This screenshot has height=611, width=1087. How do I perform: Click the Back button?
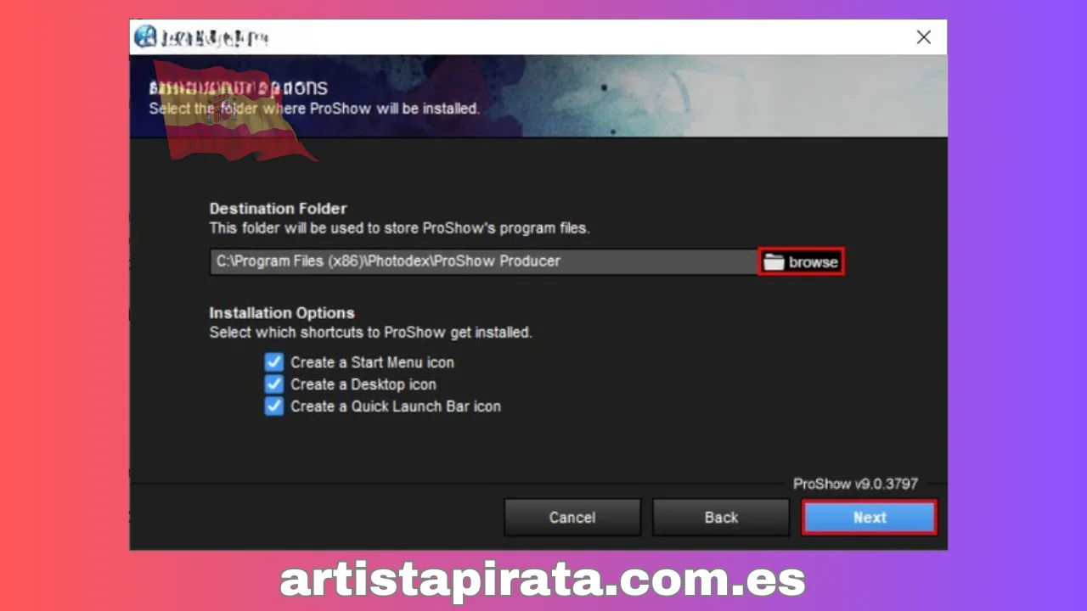point(721,518)
